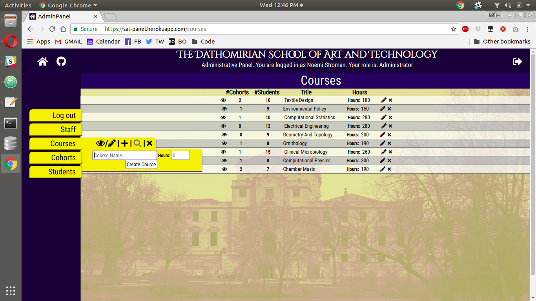Screen dimensions: 536x301
Task: View Chamber Music via eye icon
Action: pyautogui.click(x=224, y=169)
